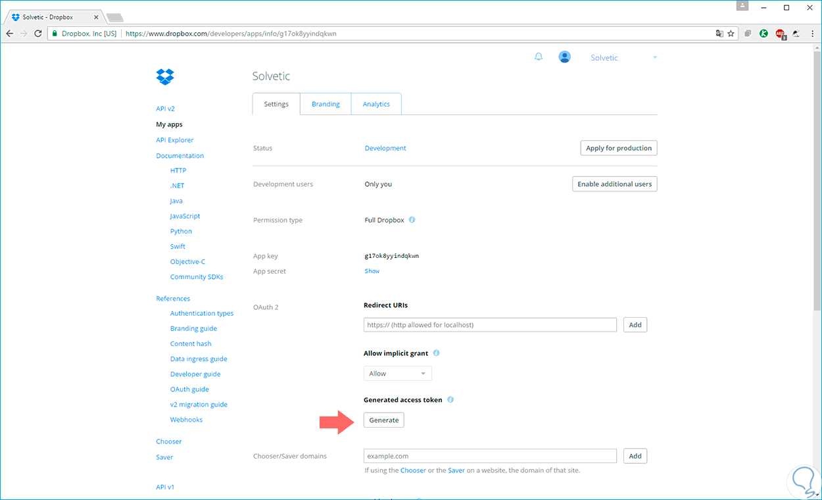Click the Dropbox logo in the sidebar

click(x=165, y=77)
